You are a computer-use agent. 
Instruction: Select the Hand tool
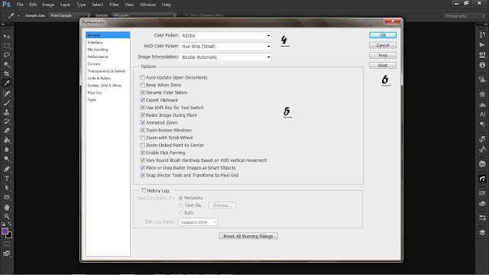(x=7, y=207)
